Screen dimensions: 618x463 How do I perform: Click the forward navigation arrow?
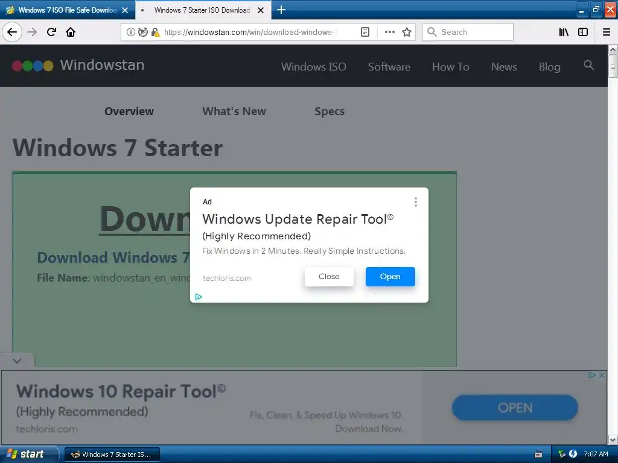point(33,32)
